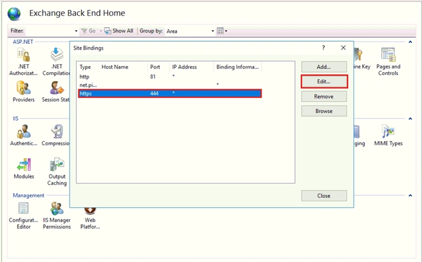Open the Go button dropdown arrow

[101, 31]
